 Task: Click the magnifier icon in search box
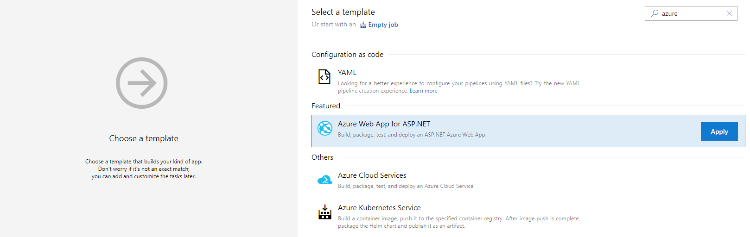click(655, 13)
